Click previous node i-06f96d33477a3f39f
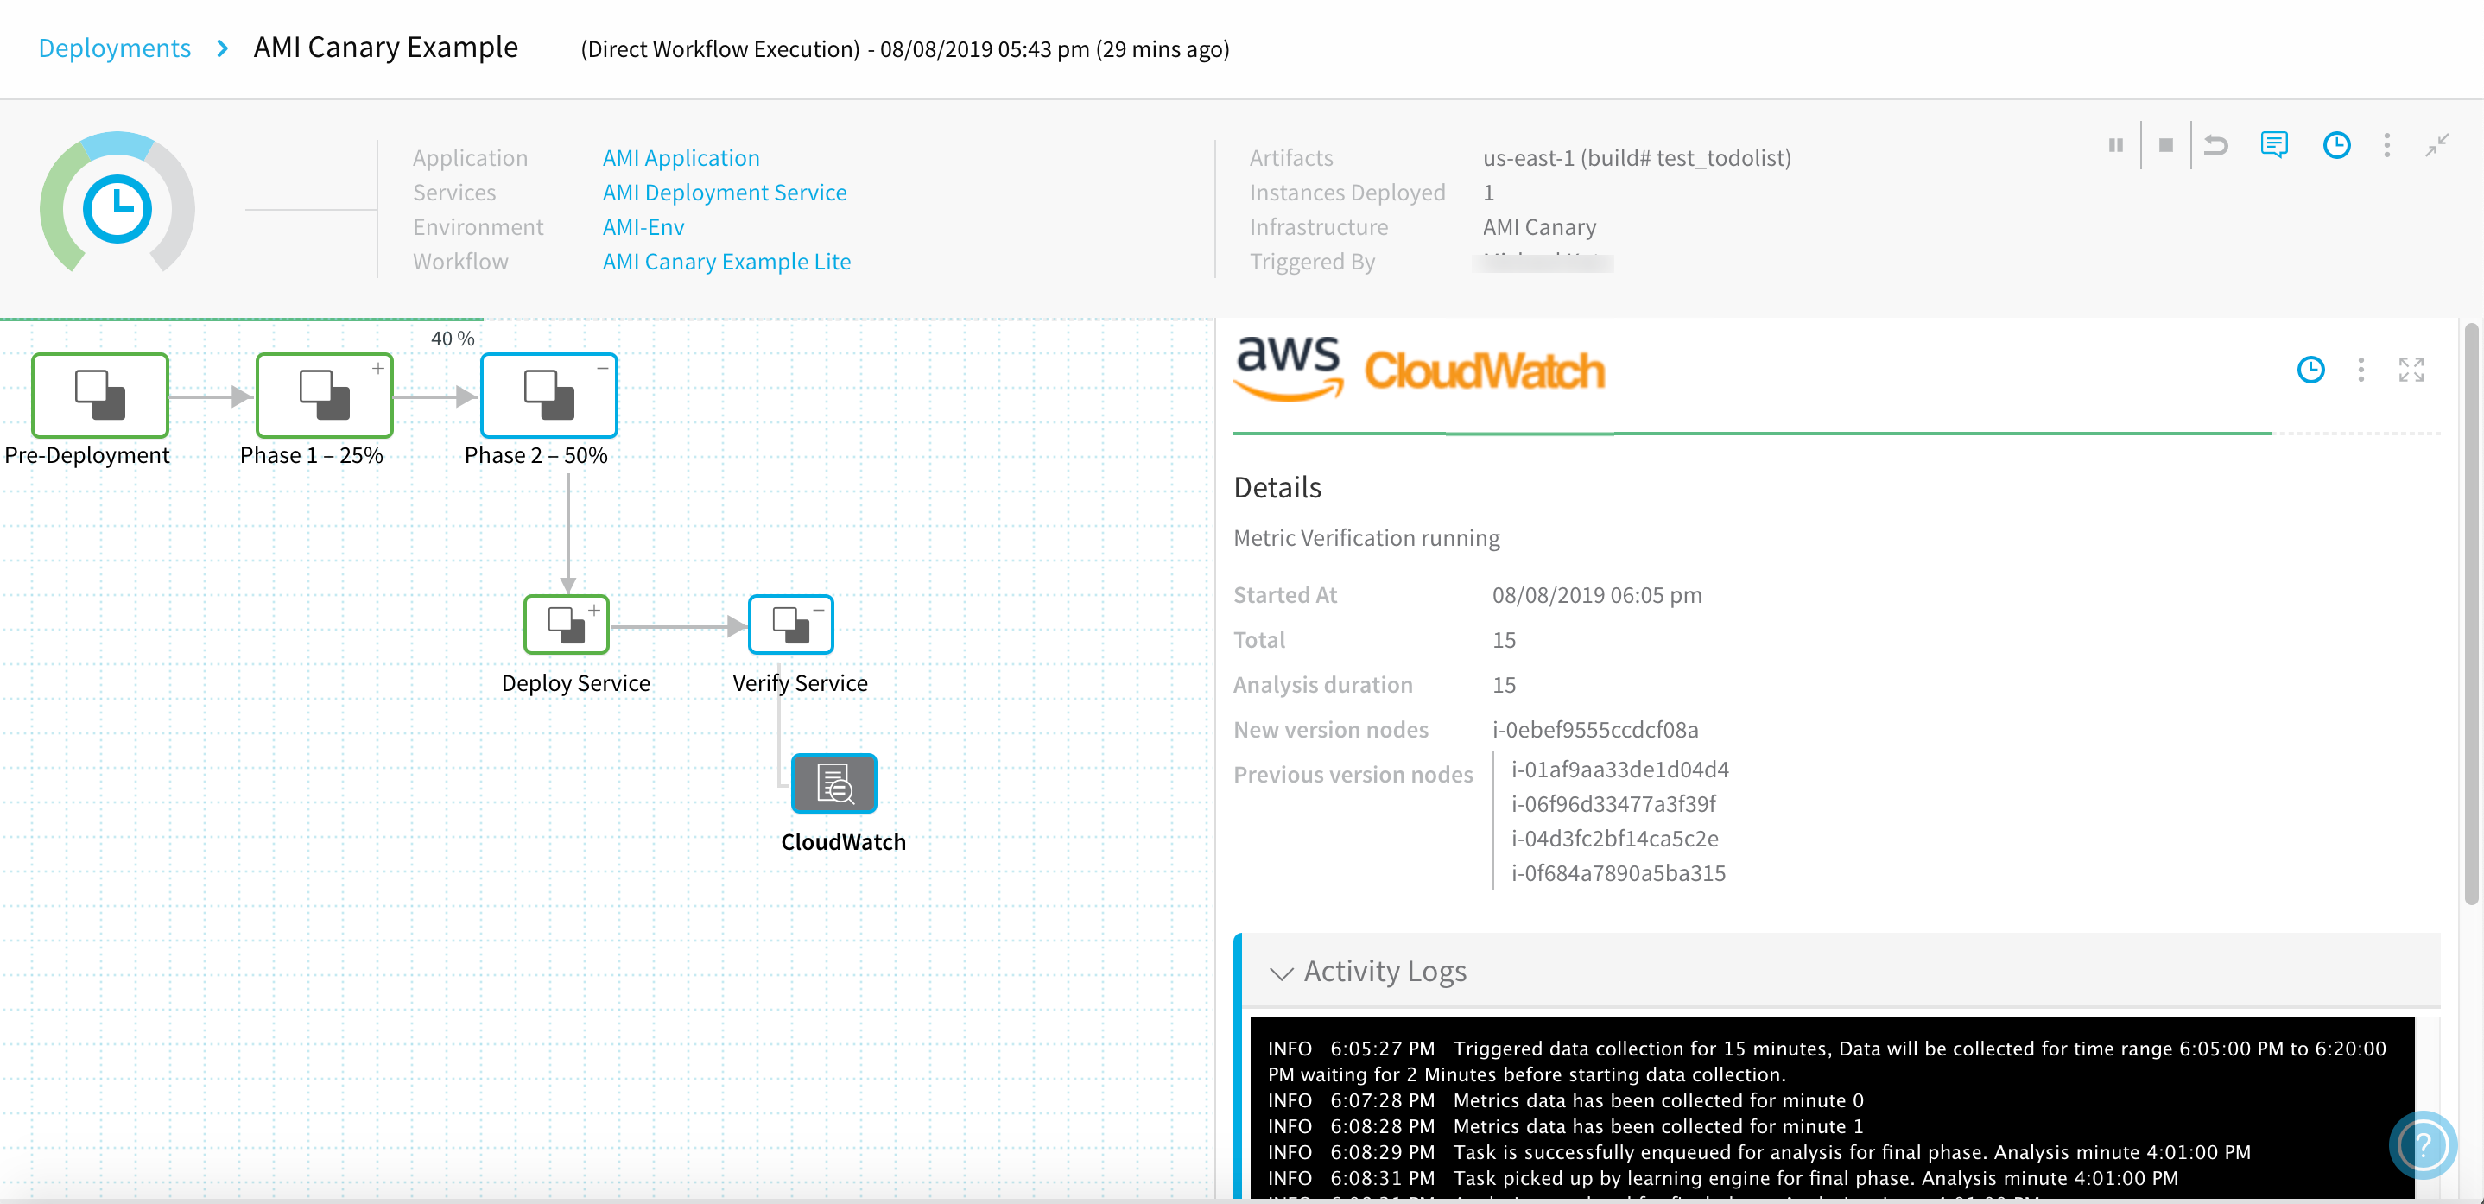The width and height of the screenshot is (2484, 1204). (1613, 804)
